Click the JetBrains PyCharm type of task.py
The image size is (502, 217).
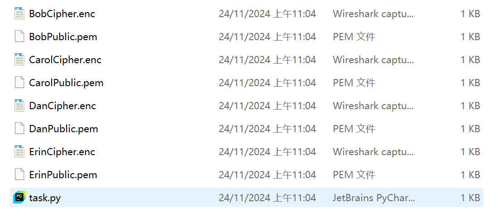(374, 198)
